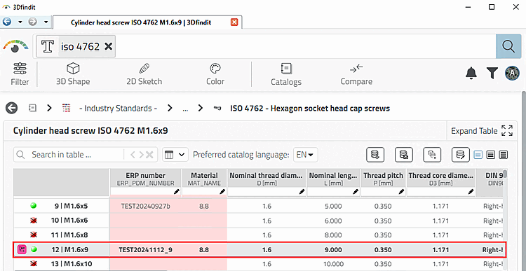Screen dimensions: 526x271
Task: Click Expand Table button
Action: click(482, 131)
